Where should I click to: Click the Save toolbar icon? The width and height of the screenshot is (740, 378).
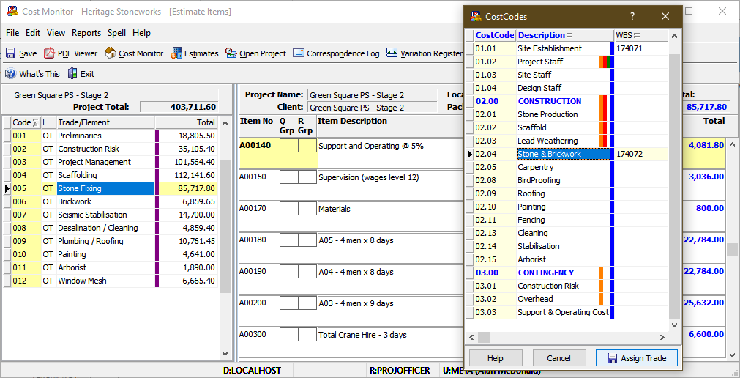pos(10,53)
